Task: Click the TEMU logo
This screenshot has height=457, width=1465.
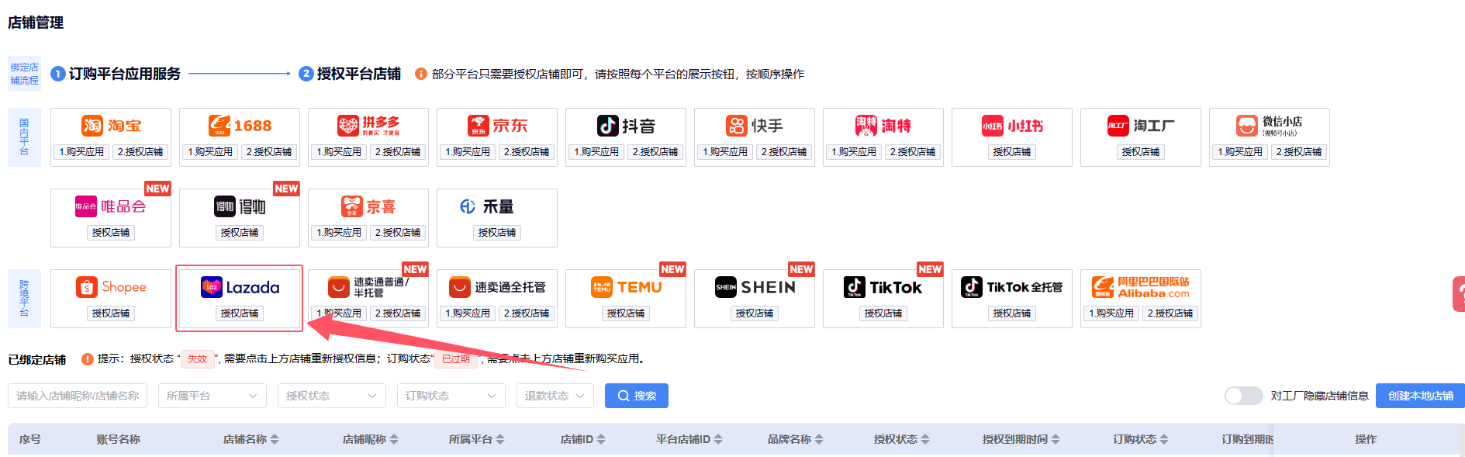Action: click(626, 287)
